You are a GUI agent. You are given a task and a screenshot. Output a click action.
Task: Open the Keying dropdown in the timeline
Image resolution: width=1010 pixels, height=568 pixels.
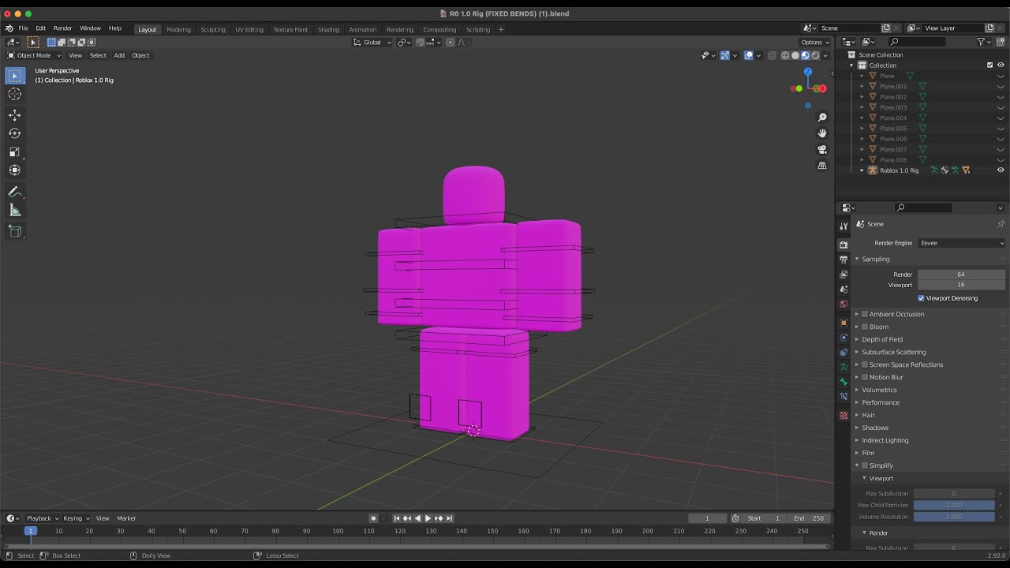[x=76, y=518]
